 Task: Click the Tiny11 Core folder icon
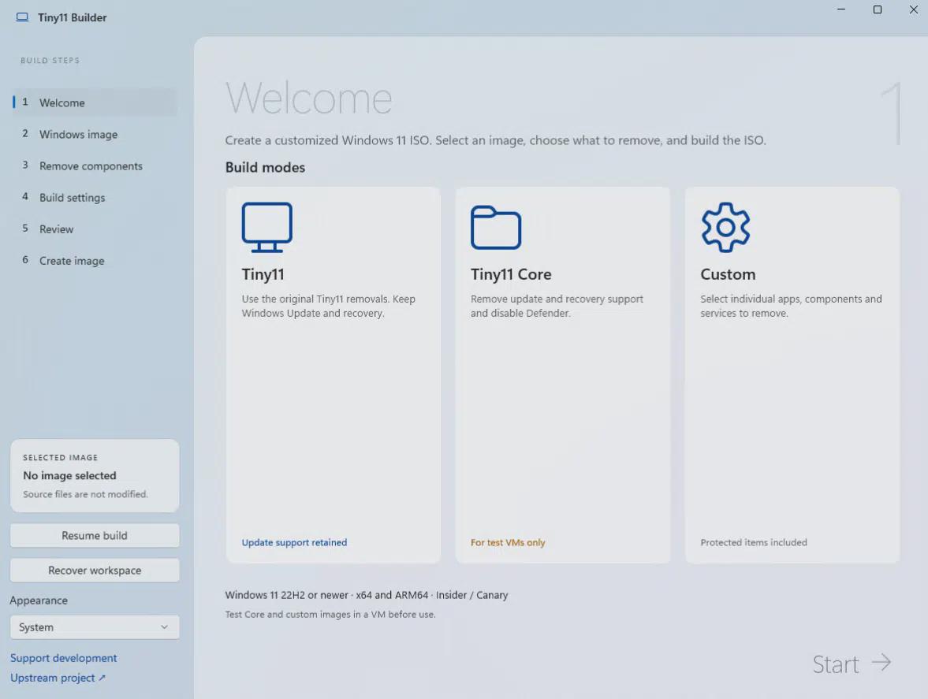[496, 227]
